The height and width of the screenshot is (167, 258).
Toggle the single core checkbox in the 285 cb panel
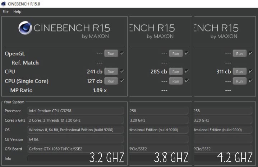pyautogui.click(x=186, y=81)
